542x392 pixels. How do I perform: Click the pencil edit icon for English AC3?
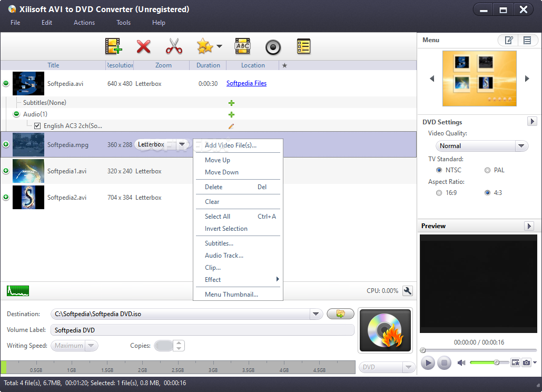pyautogui.click(x=231, y=126)
